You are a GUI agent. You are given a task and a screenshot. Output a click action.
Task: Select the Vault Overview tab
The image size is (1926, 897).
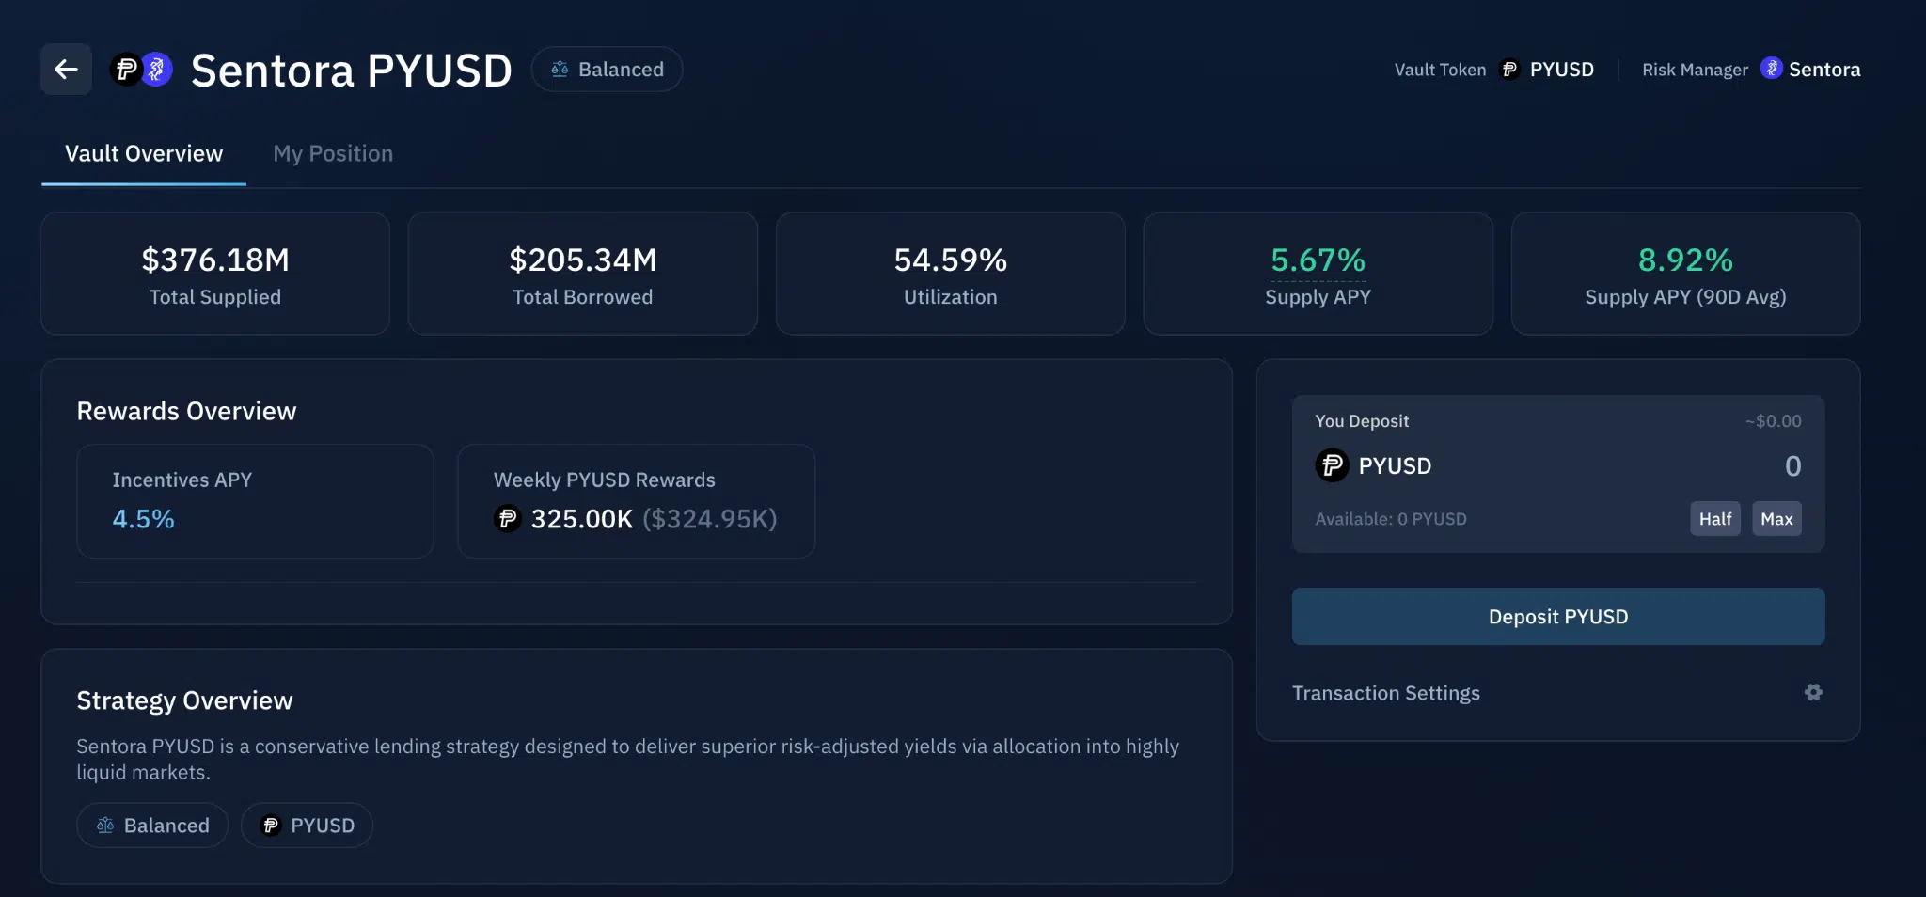coord(143,153)
